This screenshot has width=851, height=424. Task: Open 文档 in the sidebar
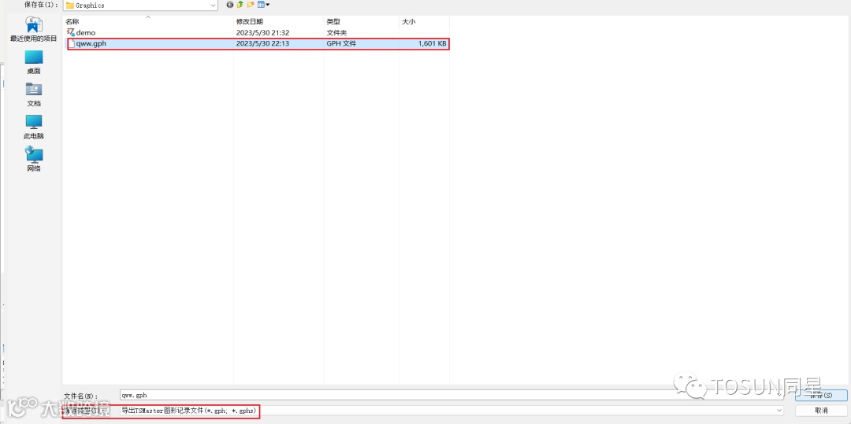(34, 94)
